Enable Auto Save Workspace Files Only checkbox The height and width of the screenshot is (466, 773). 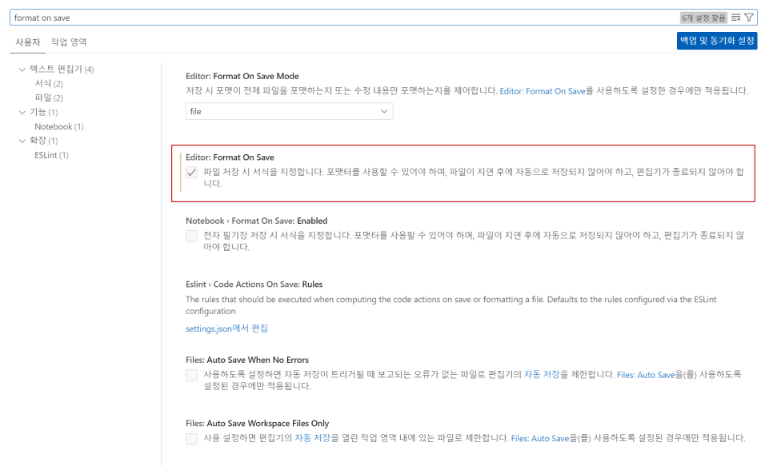[192, 439]
